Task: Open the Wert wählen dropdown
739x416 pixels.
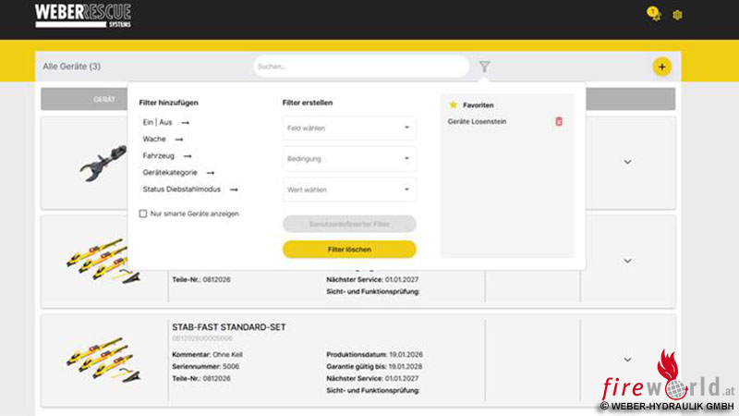Action: click(349, 190)
